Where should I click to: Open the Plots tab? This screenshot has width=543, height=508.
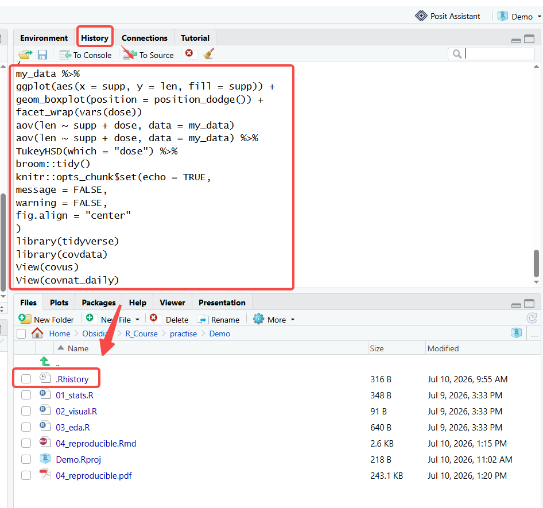coord(59,303)
